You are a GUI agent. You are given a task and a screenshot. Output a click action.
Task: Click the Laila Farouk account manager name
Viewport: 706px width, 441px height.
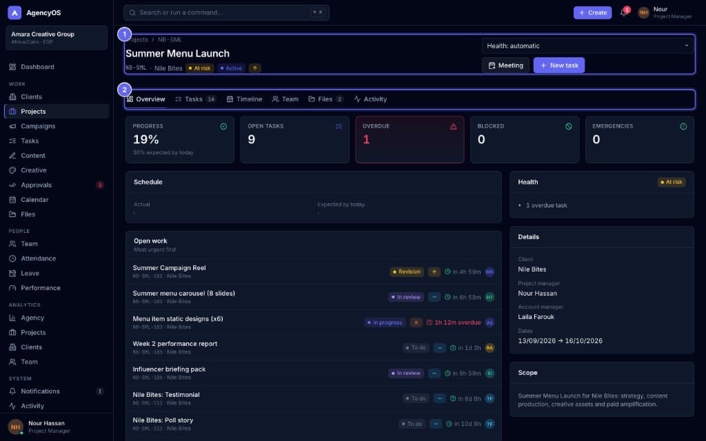[536, 317]
